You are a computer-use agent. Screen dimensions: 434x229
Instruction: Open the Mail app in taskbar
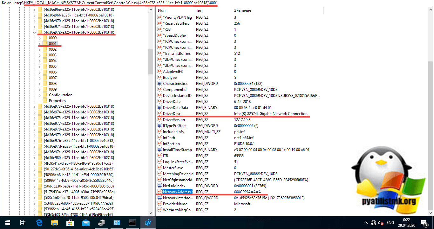[85, 223]
